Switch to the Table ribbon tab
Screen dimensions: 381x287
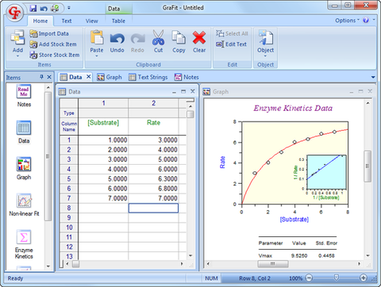coord(118,21)
